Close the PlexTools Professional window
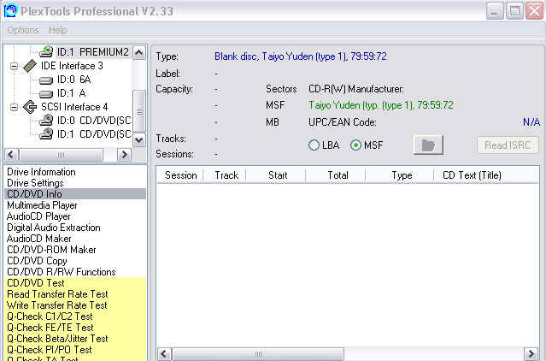Image resolution: width=546 pixels, height=361 pixels. click(535, 11)
